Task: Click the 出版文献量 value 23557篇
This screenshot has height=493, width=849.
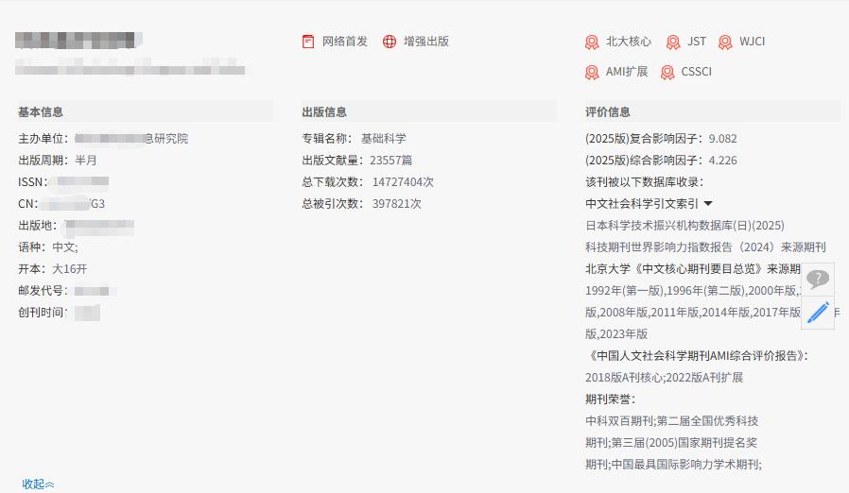Action: 390,161
